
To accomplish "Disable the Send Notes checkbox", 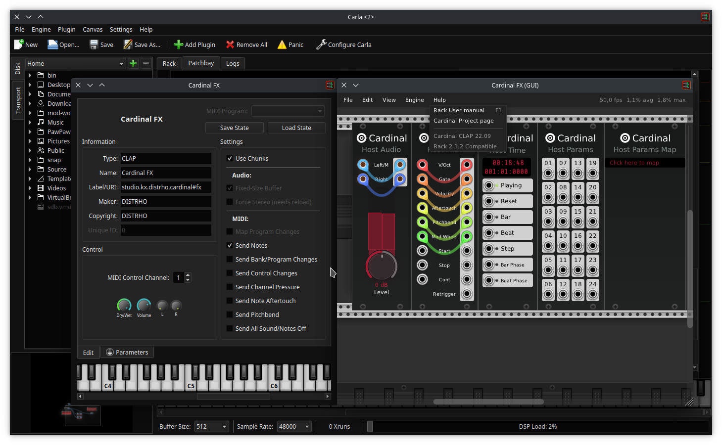I will point(230,245).
